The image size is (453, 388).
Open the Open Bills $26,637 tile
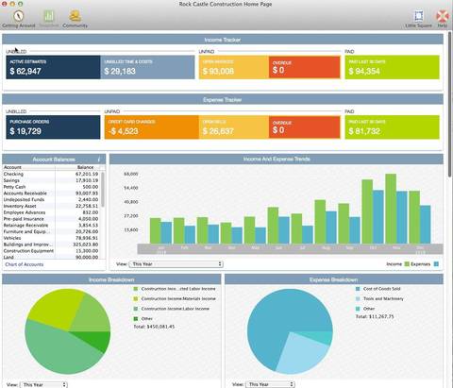(x=234, y=127)
